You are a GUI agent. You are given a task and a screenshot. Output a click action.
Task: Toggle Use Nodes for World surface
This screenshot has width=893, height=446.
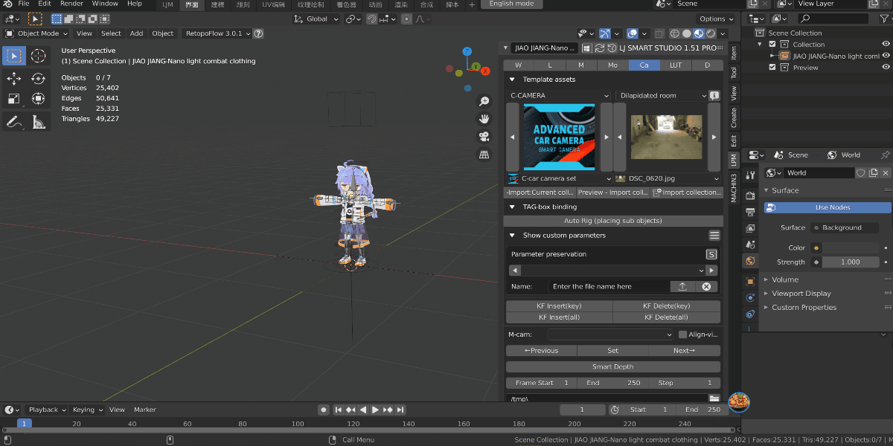pos(828,207)
